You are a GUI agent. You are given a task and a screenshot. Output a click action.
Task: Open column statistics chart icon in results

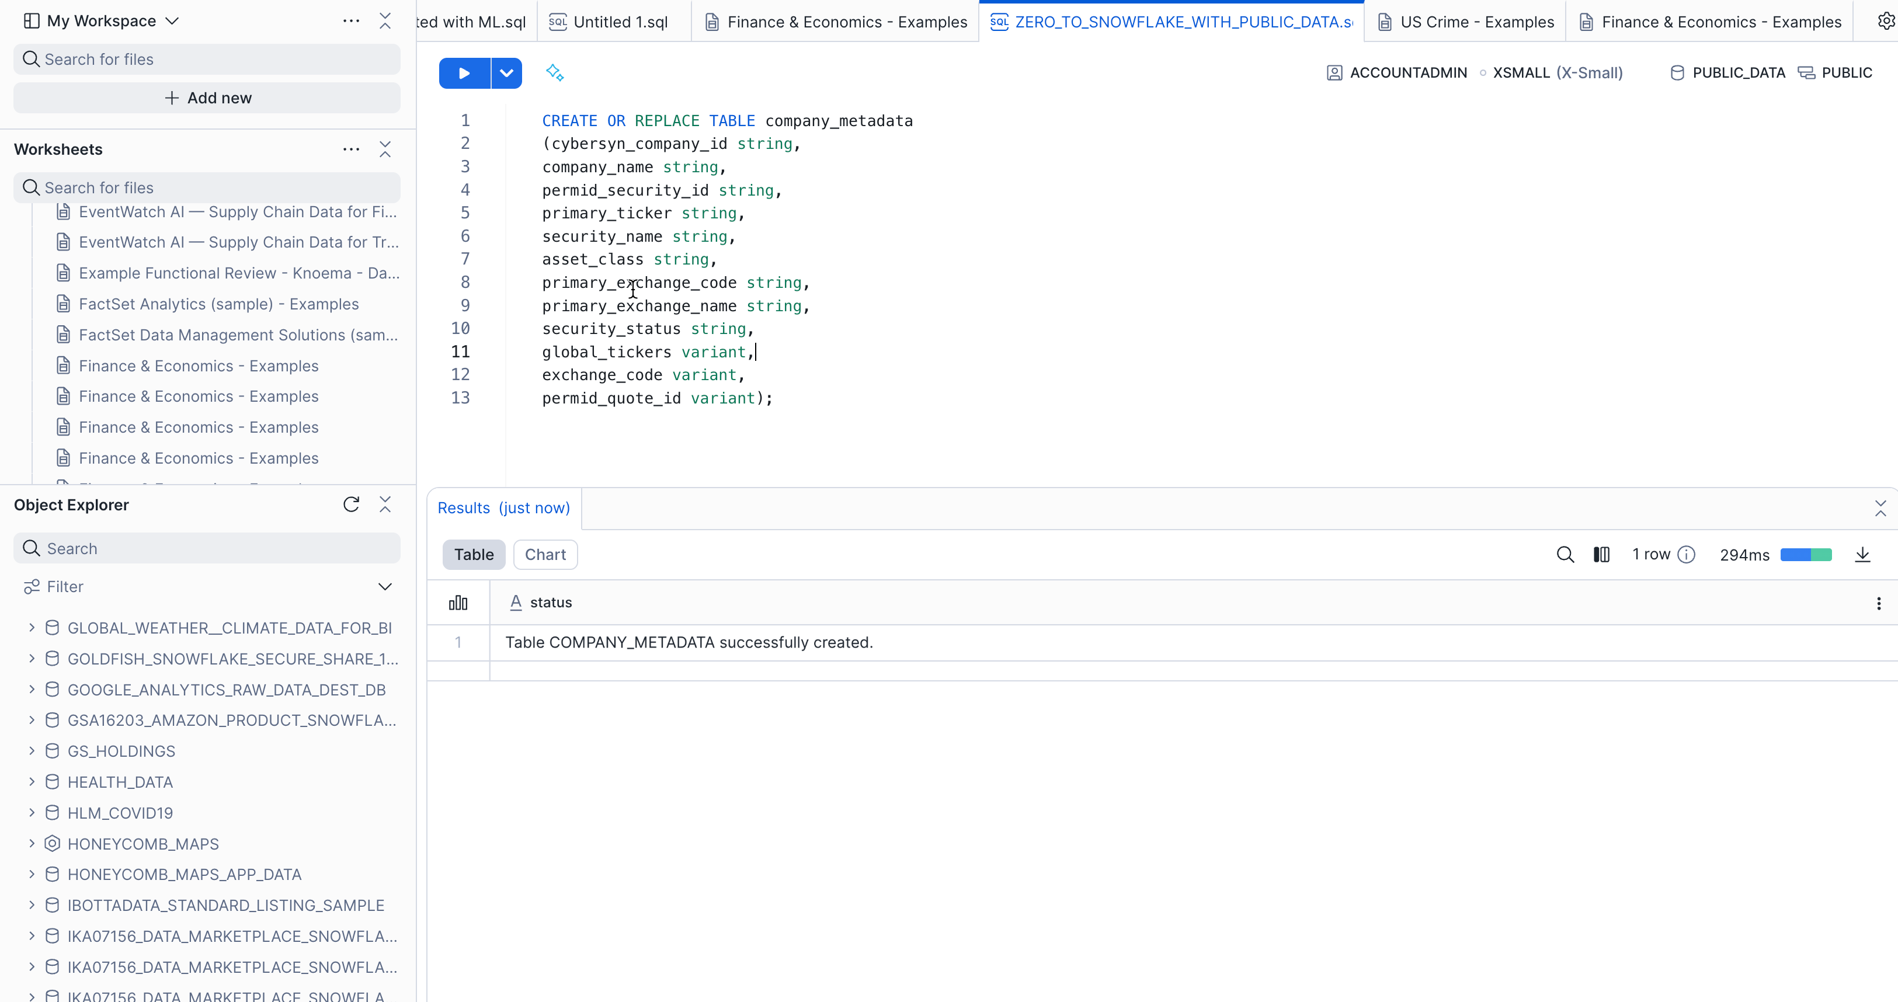[457, 603]
